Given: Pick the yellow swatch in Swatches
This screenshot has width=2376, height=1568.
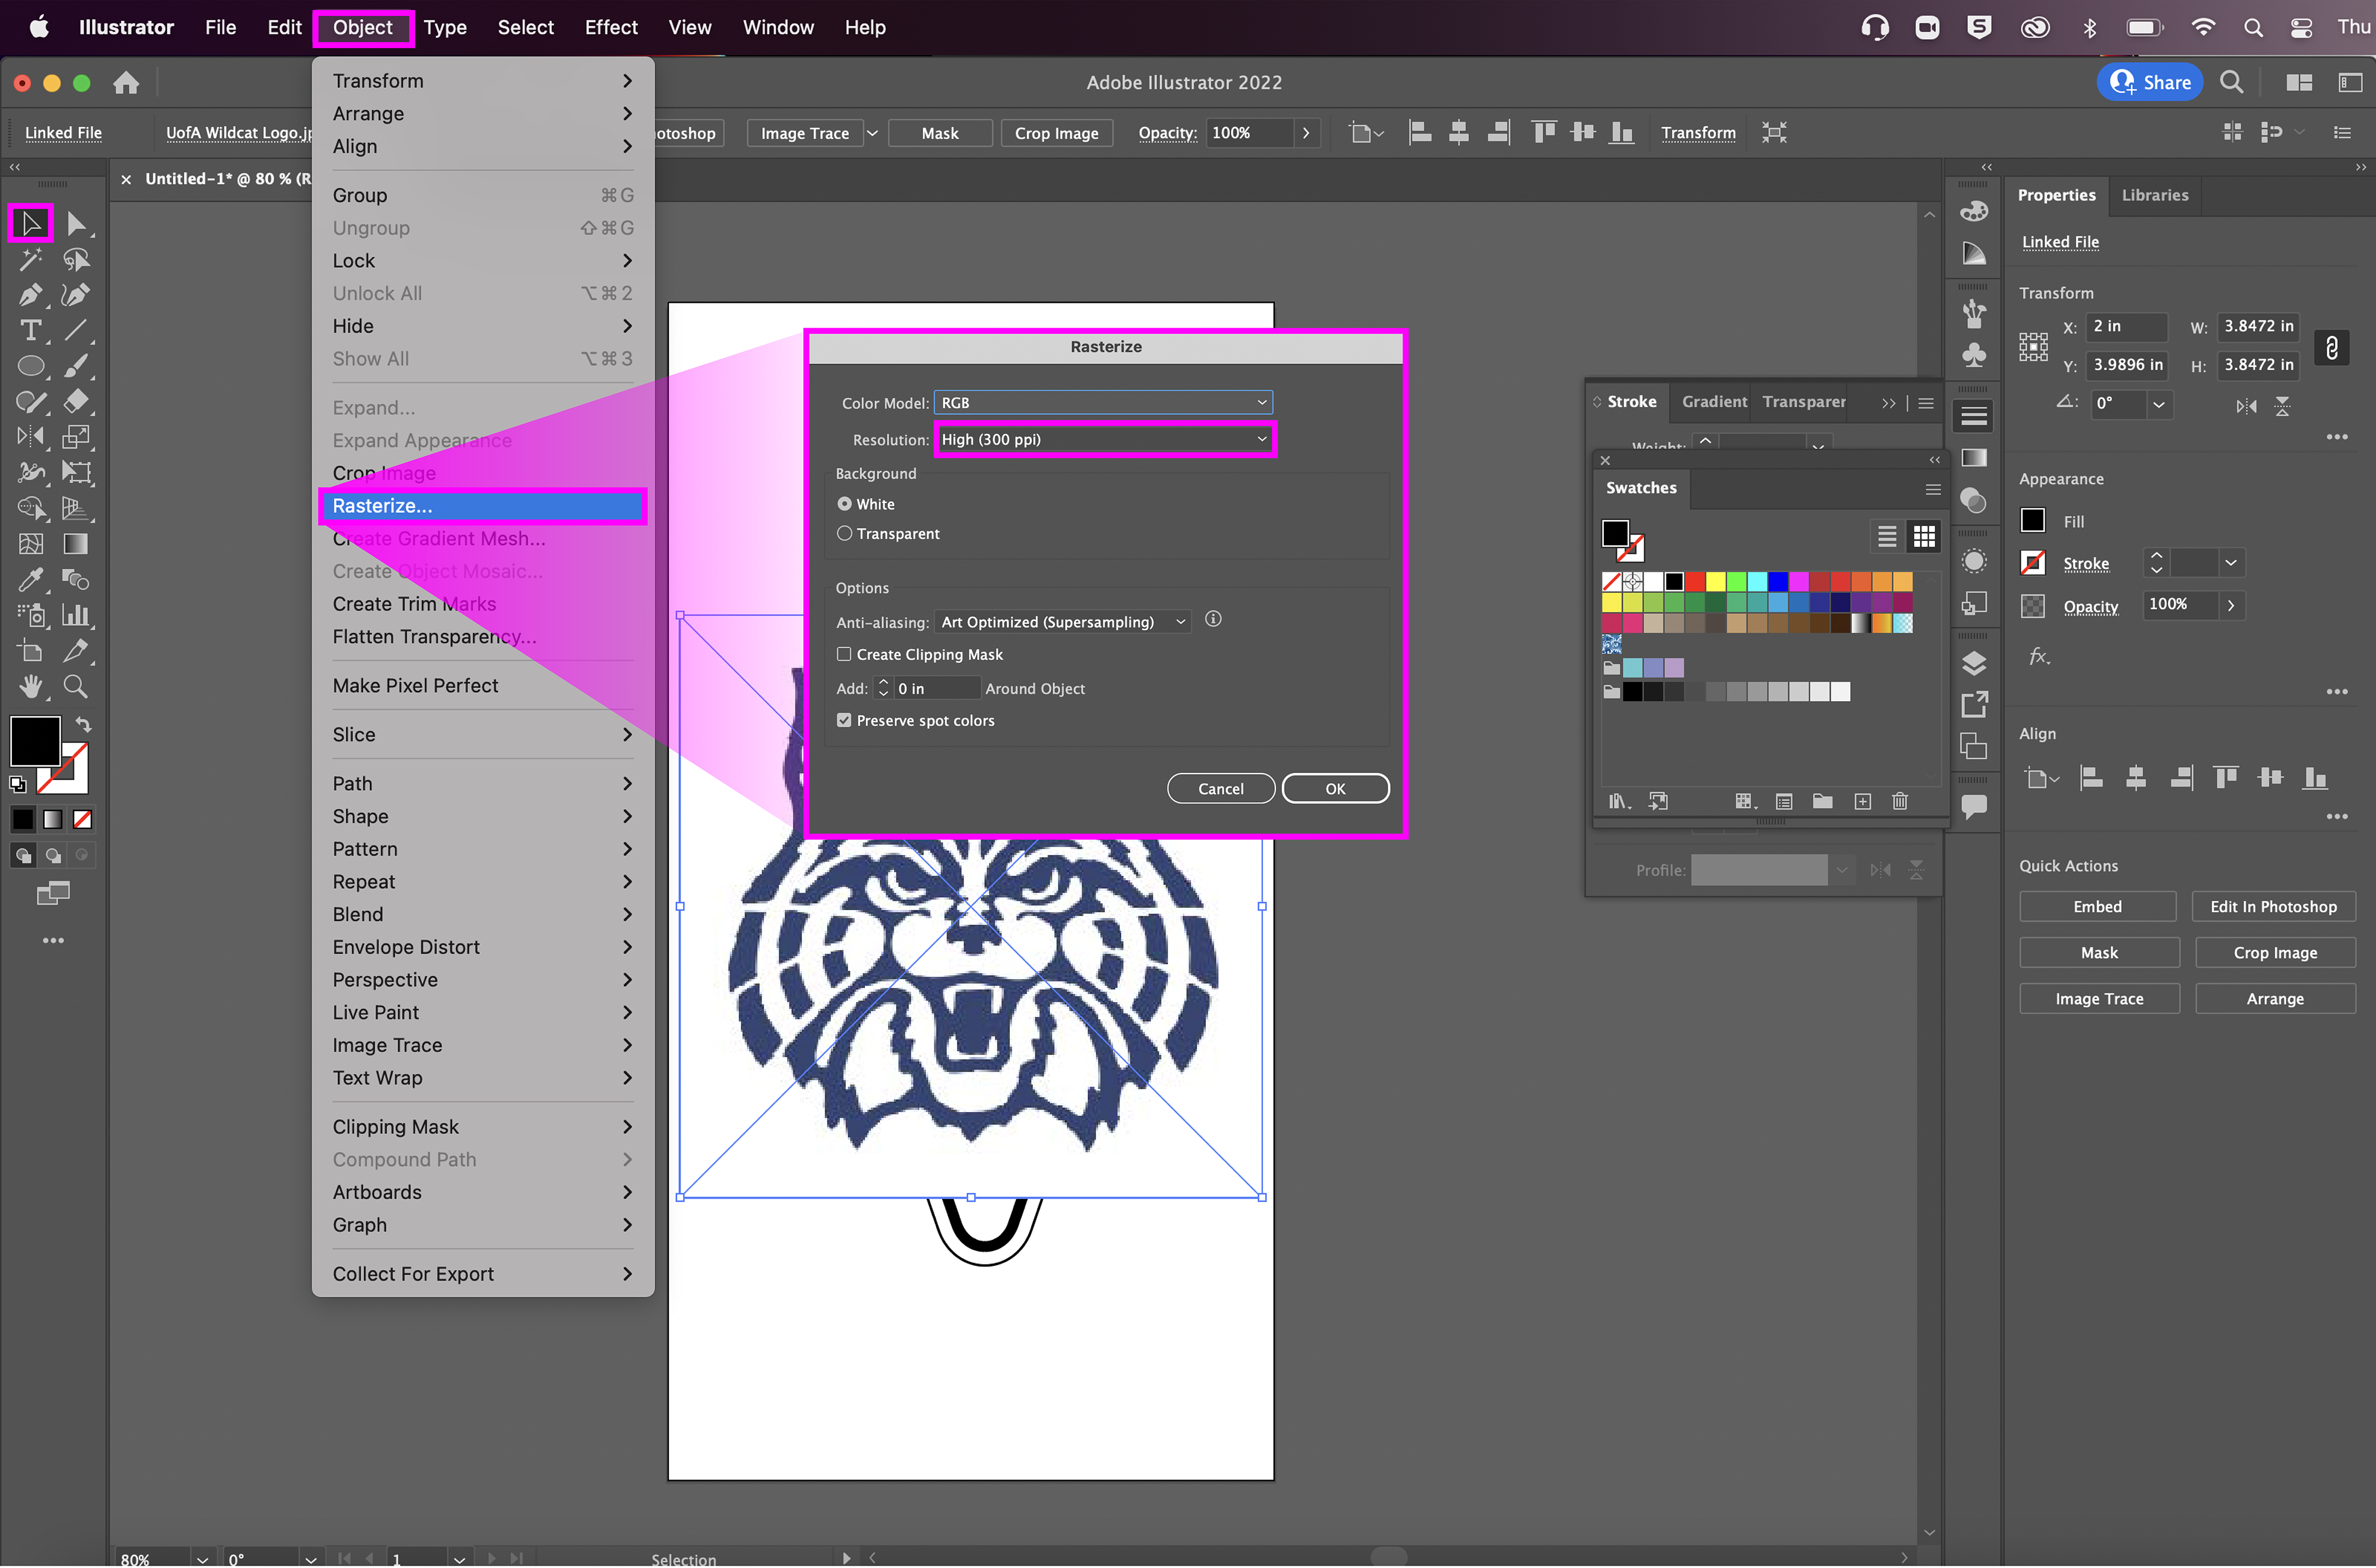Looking at the screenshot, I should point(1715,581).
